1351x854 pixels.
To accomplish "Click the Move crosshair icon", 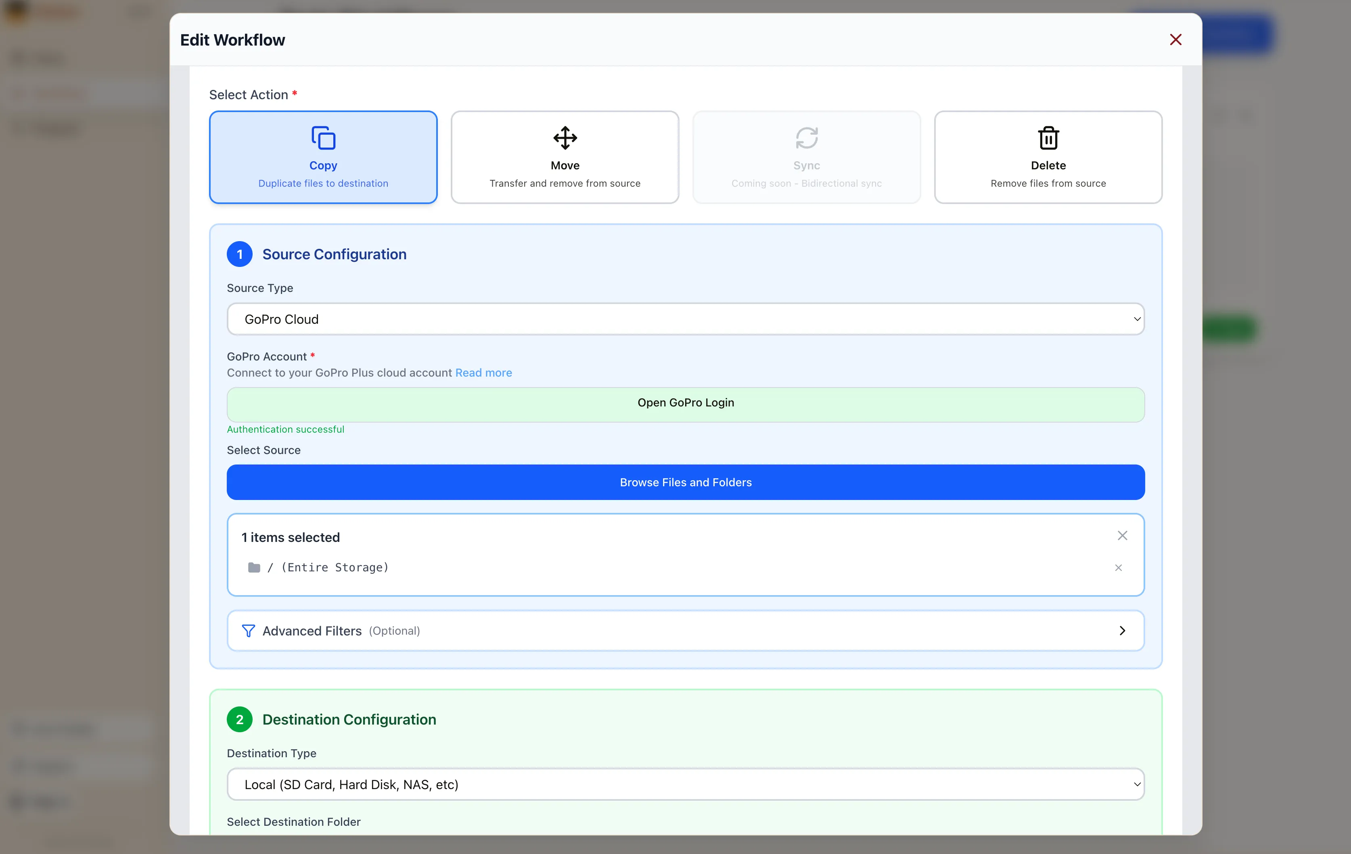I will tap(565, 137).
